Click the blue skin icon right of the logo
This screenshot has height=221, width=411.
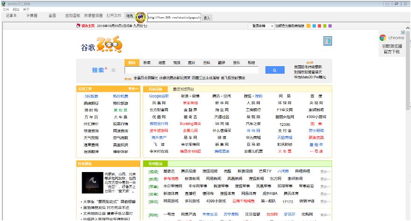point(327,41)
